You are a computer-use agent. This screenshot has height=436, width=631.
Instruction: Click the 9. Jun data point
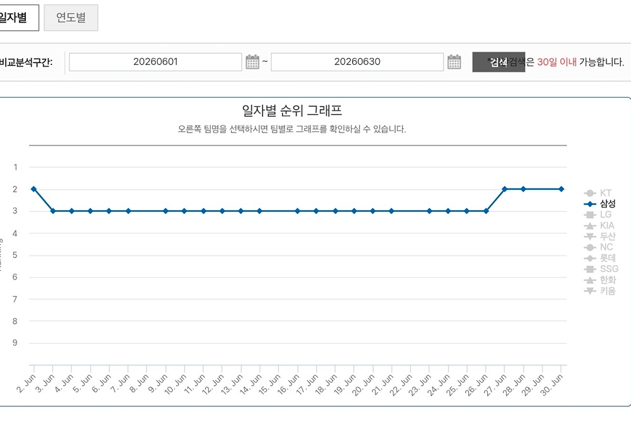[165, 211]
